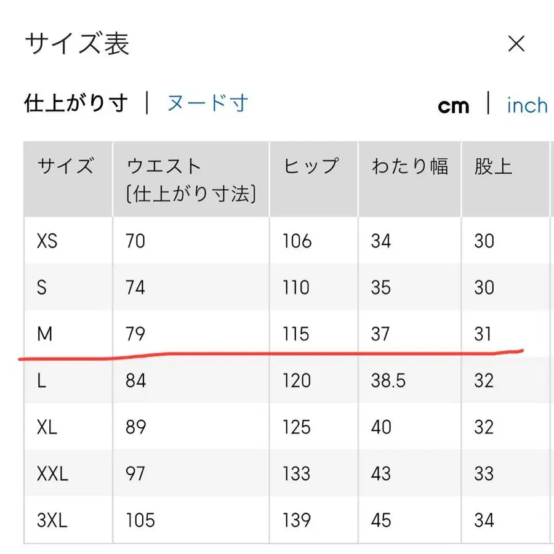Select the ウエスト column header
Image resolution: width=554 pixels, height=554 pixels.
164,165
